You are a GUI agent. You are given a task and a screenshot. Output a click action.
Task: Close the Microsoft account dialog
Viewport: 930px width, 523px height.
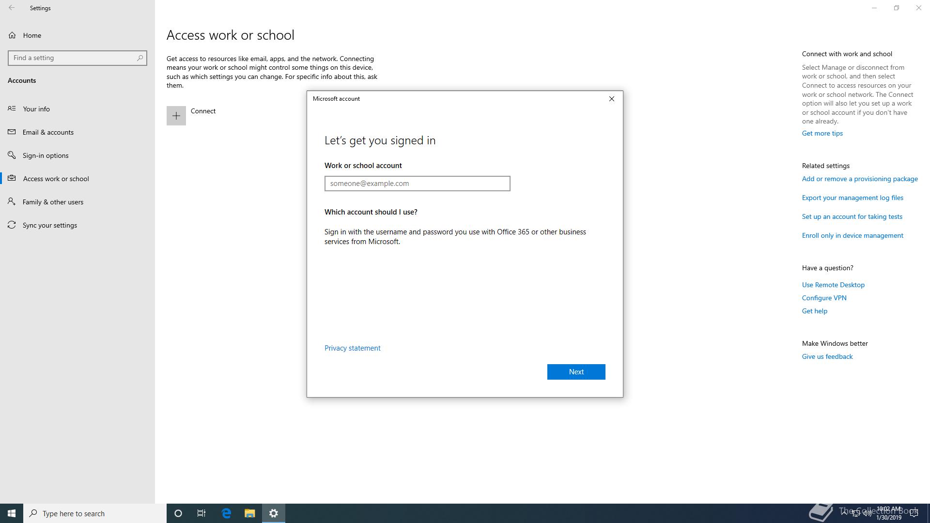tap(612, 99)
